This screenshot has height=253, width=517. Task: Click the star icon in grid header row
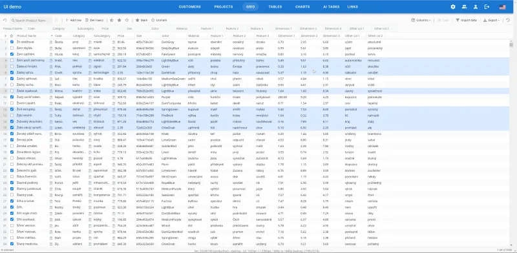tap(12, 35)
